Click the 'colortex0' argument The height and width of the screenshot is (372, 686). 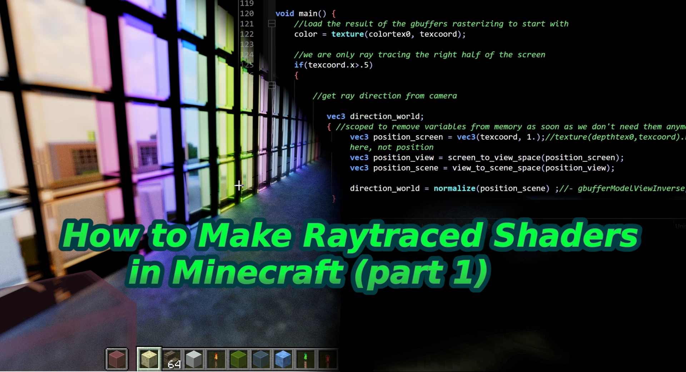[389, 34]
